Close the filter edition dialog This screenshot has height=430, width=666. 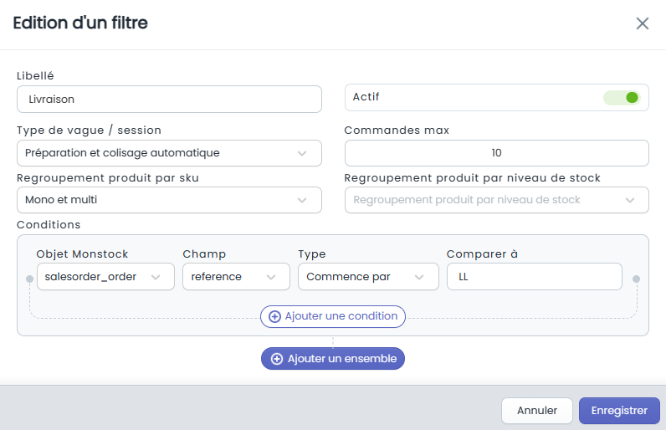point(643,23)
